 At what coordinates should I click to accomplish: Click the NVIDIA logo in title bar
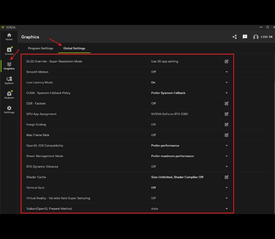click(2, 27)
